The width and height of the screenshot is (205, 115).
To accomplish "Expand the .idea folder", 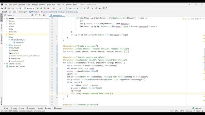I will coord(7,21).
